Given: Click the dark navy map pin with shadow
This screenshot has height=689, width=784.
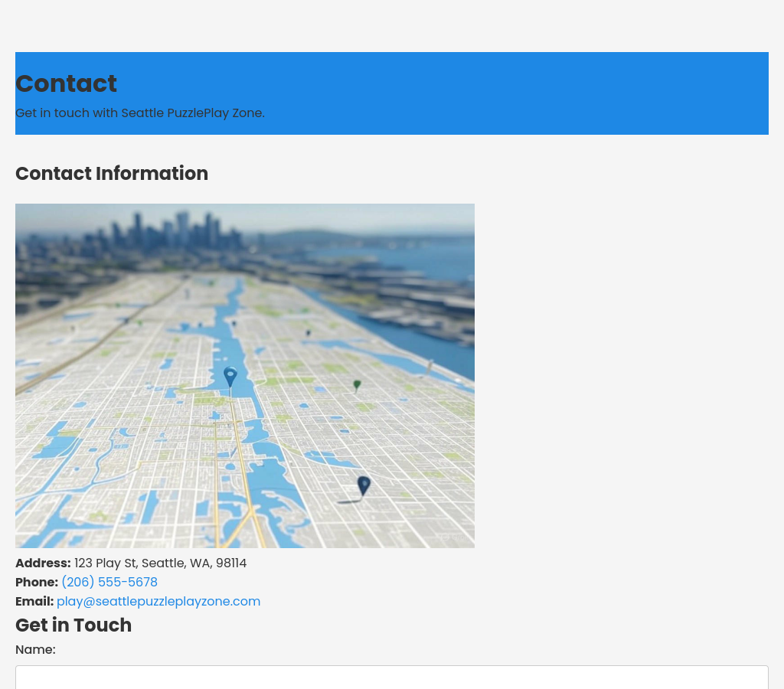Looking at the screenshot, I should pyautogui.click(x=364, y=485).
